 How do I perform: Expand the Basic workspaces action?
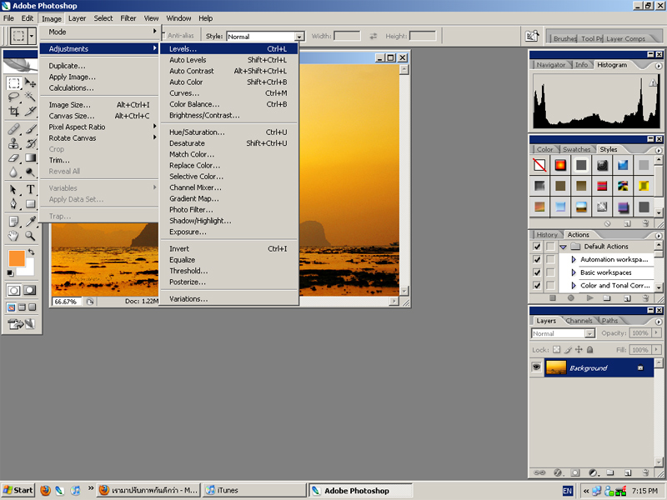(x=574, y=272)
